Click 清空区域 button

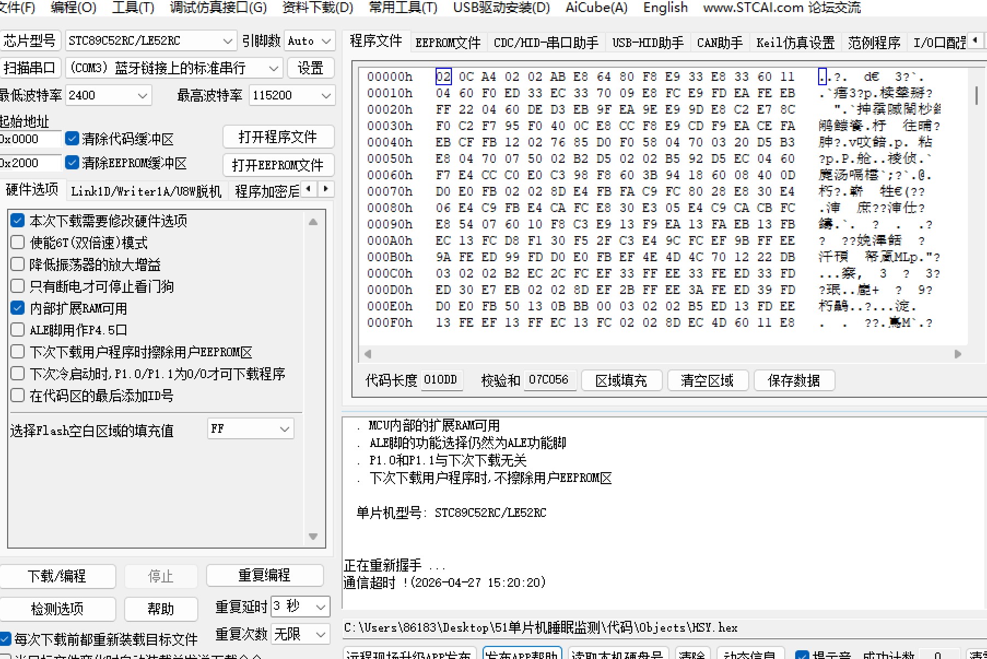707,380
